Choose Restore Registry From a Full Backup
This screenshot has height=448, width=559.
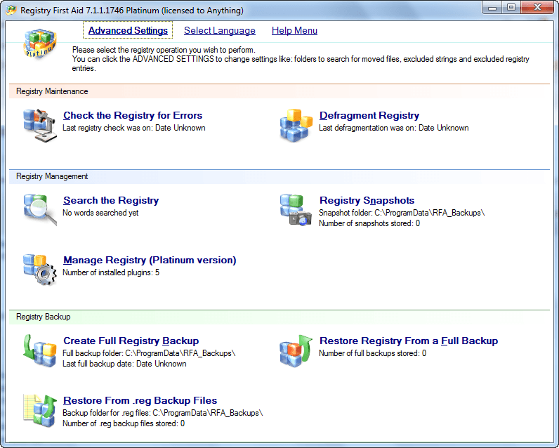pyautogui.click(x=408, y=341)
